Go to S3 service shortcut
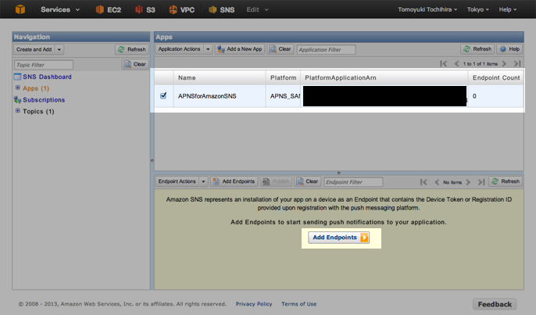The image size is (536, 315). 145,9
